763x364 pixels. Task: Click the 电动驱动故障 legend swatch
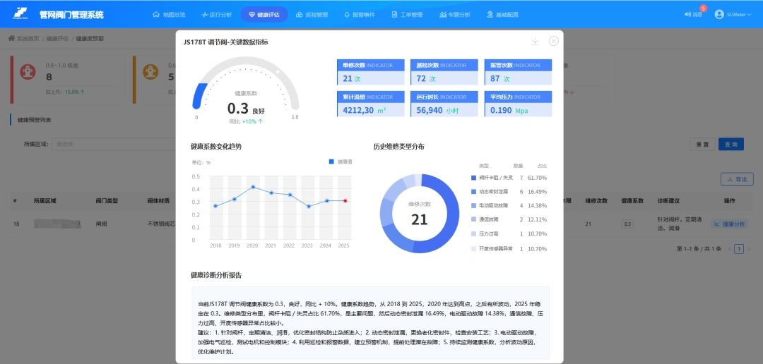(x=474, y=206)
